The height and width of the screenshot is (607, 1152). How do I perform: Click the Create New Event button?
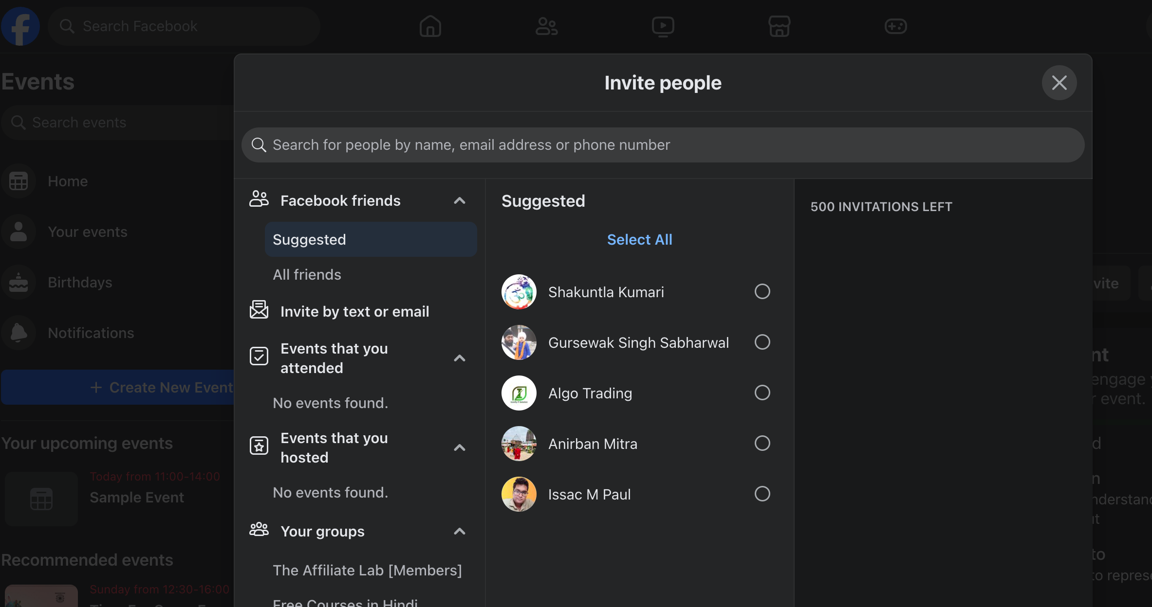(x=118, y=387)
